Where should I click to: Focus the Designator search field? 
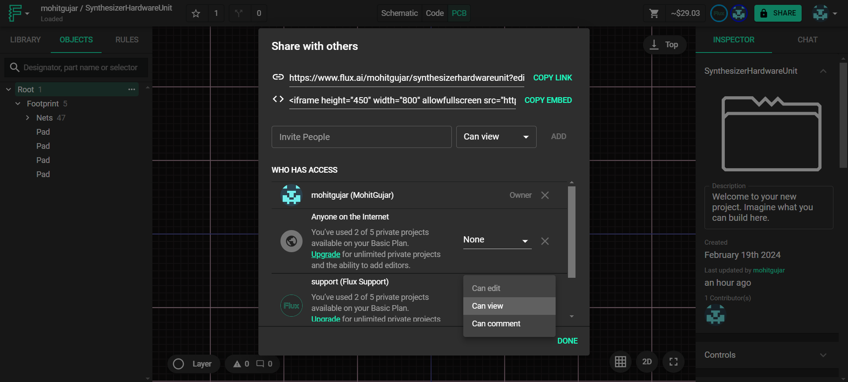pos(76,67)
